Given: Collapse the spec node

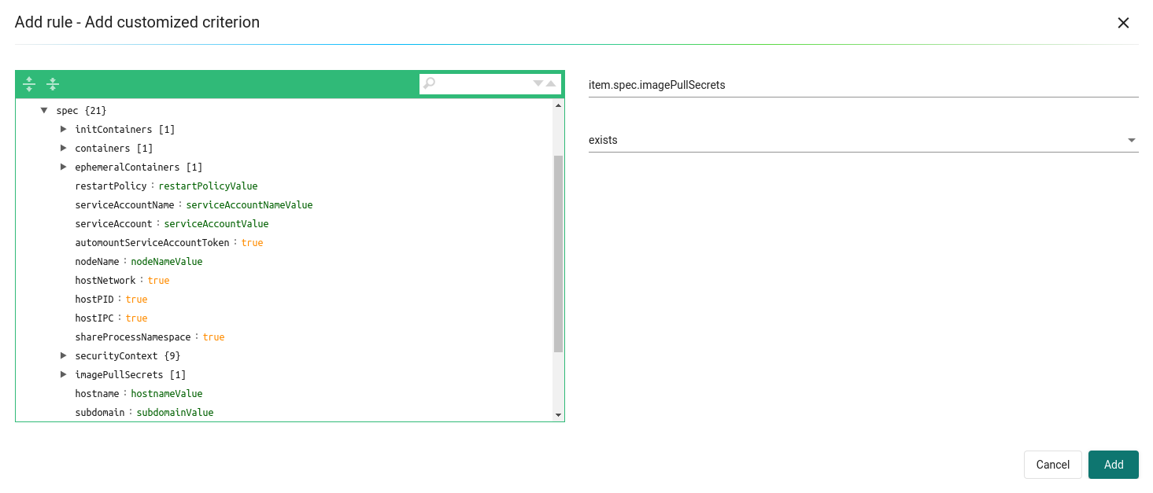Looking at the screenshot, I should click(44, 111).
